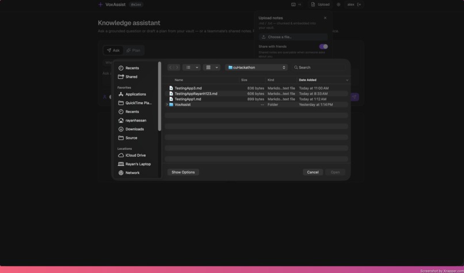Viewport: 464px width, 273px height.
Task: Click the theme sun icon in the VoxAssist header
Action: (x=339, y=5)
